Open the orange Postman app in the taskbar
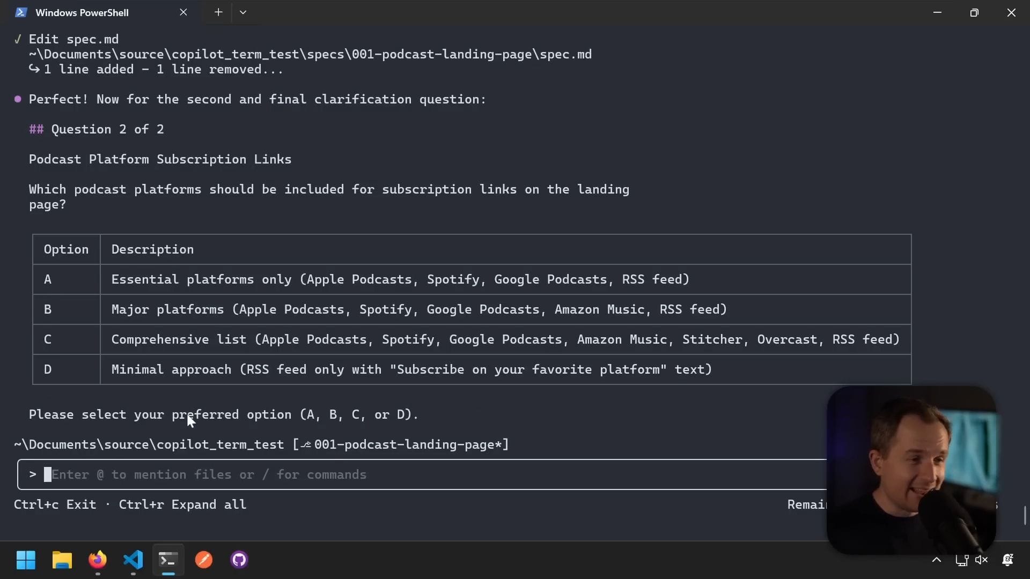 (x=204, y=560)
